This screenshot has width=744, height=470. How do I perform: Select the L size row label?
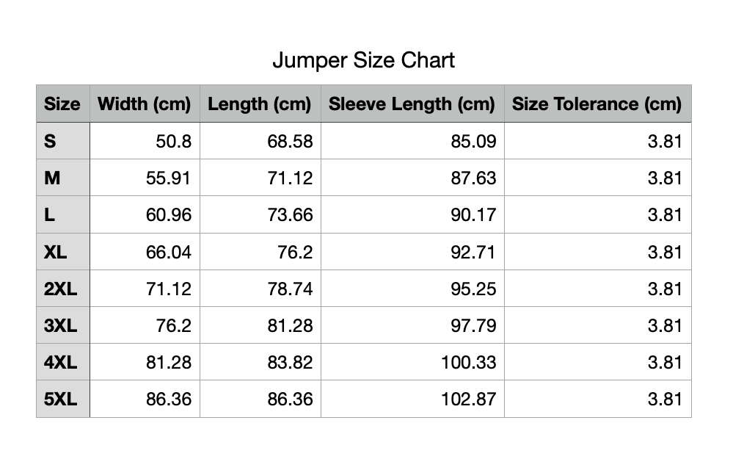click(x=49, y=214)
